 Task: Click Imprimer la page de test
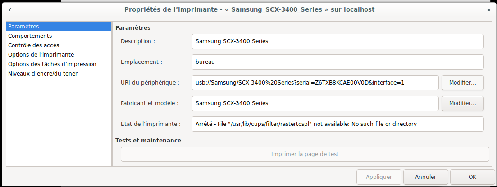click(x=305, y=154)
